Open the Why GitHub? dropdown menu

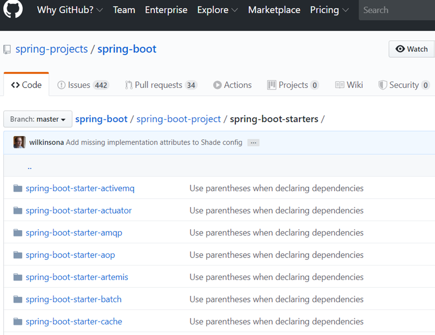[x=70, y=10]
